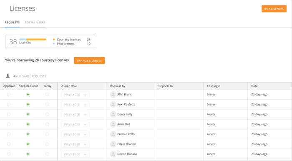Deny Gerry Farly's upgrade request
This screenshot has width=292, height=161.
coord(47,114)
